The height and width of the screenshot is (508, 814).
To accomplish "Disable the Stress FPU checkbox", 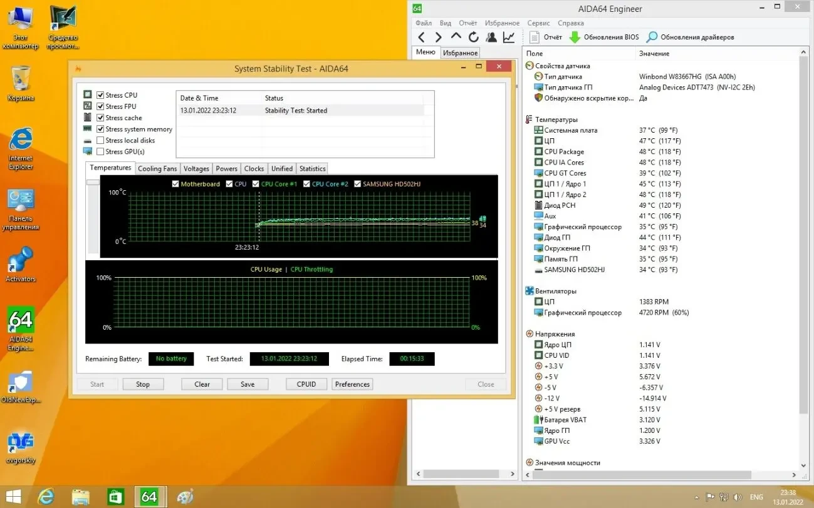I will (x=99, y=106).
